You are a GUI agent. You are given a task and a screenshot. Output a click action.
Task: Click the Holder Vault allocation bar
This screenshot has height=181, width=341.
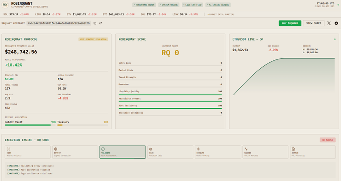point(30,125)
